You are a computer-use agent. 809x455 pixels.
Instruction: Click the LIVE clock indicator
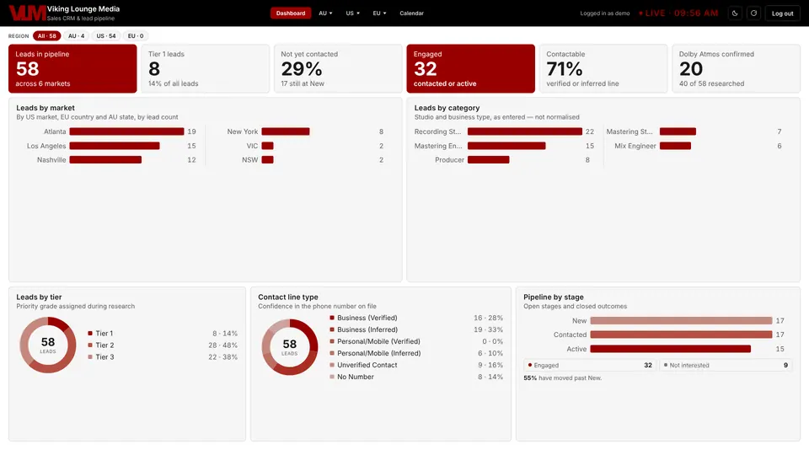[x=678, y=13]
